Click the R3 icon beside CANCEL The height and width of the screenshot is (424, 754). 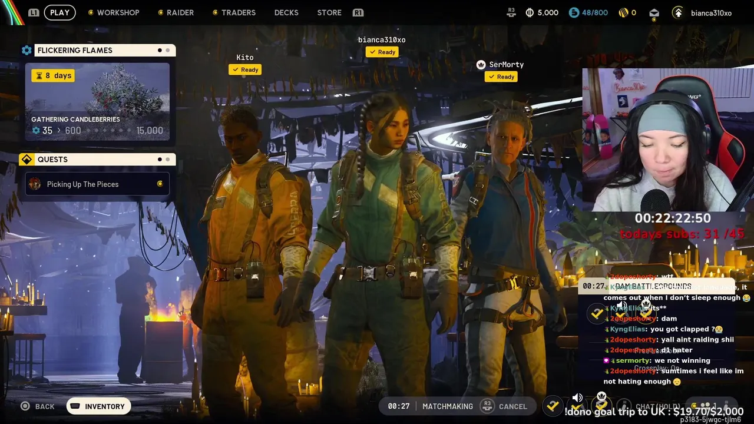[x=487, y=405]
